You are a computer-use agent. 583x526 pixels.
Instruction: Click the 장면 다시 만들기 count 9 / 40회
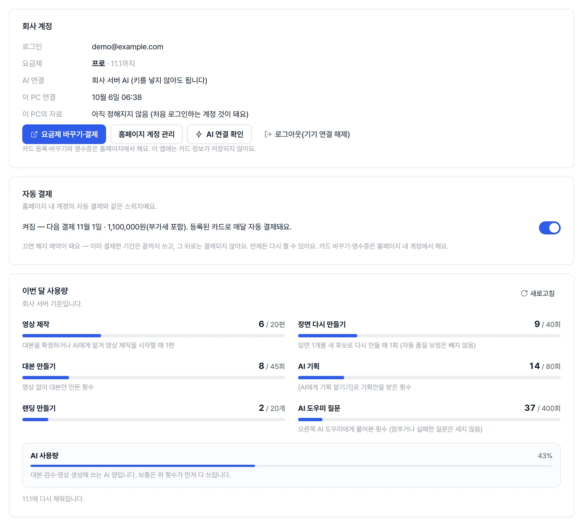pos(547,324)
